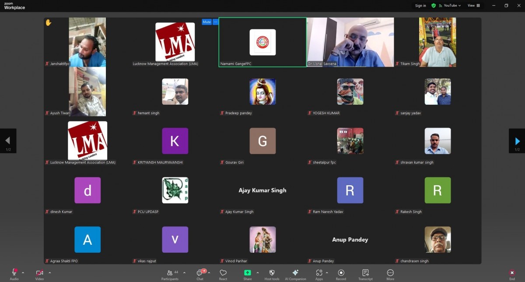Click Mute button on Lucknow Management tile
Viewport: 525px width, 282px height.
206,22
